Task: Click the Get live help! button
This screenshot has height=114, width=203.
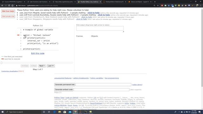Action: tap(8, 11)
